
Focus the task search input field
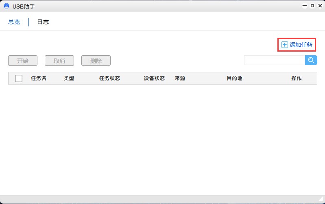pos(274,60)
